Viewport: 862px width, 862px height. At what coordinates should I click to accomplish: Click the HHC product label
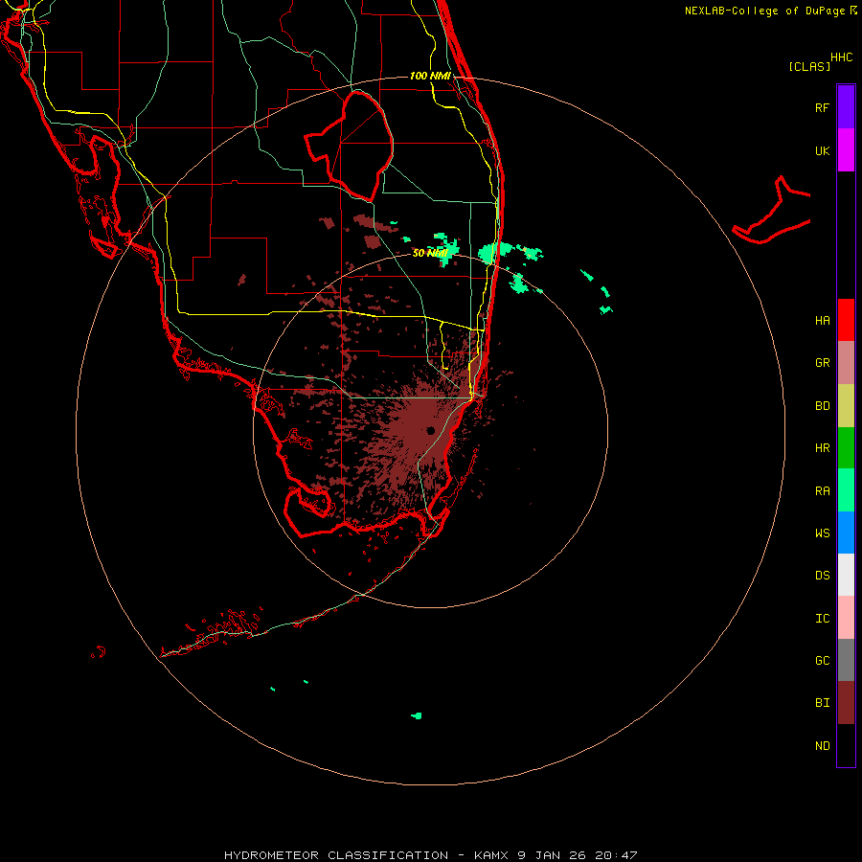coord(841,57)
